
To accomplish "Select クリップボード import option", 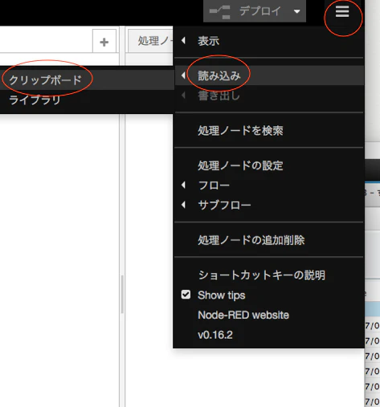I will pos(87,79).
